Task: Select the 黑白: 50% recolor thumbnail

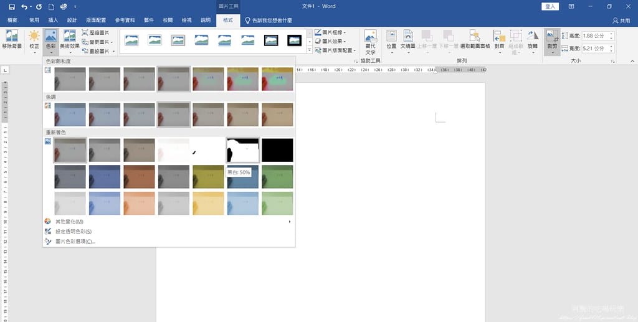Action: point(243,150)
